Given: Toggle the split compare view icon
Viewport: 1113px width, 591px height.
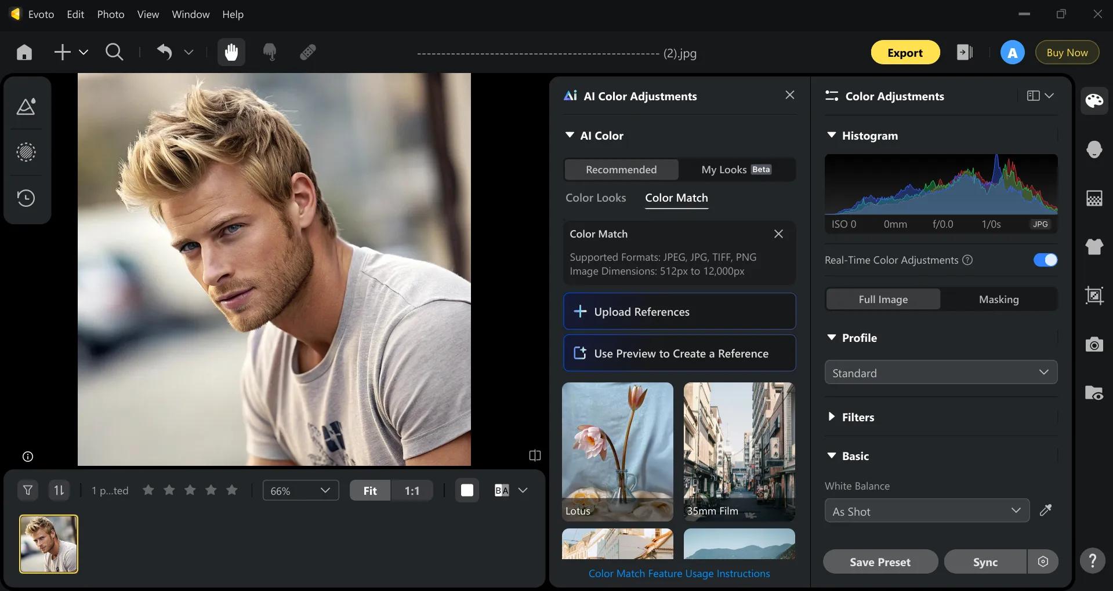Looking at the screenshot, I should [x=535, y=456].
